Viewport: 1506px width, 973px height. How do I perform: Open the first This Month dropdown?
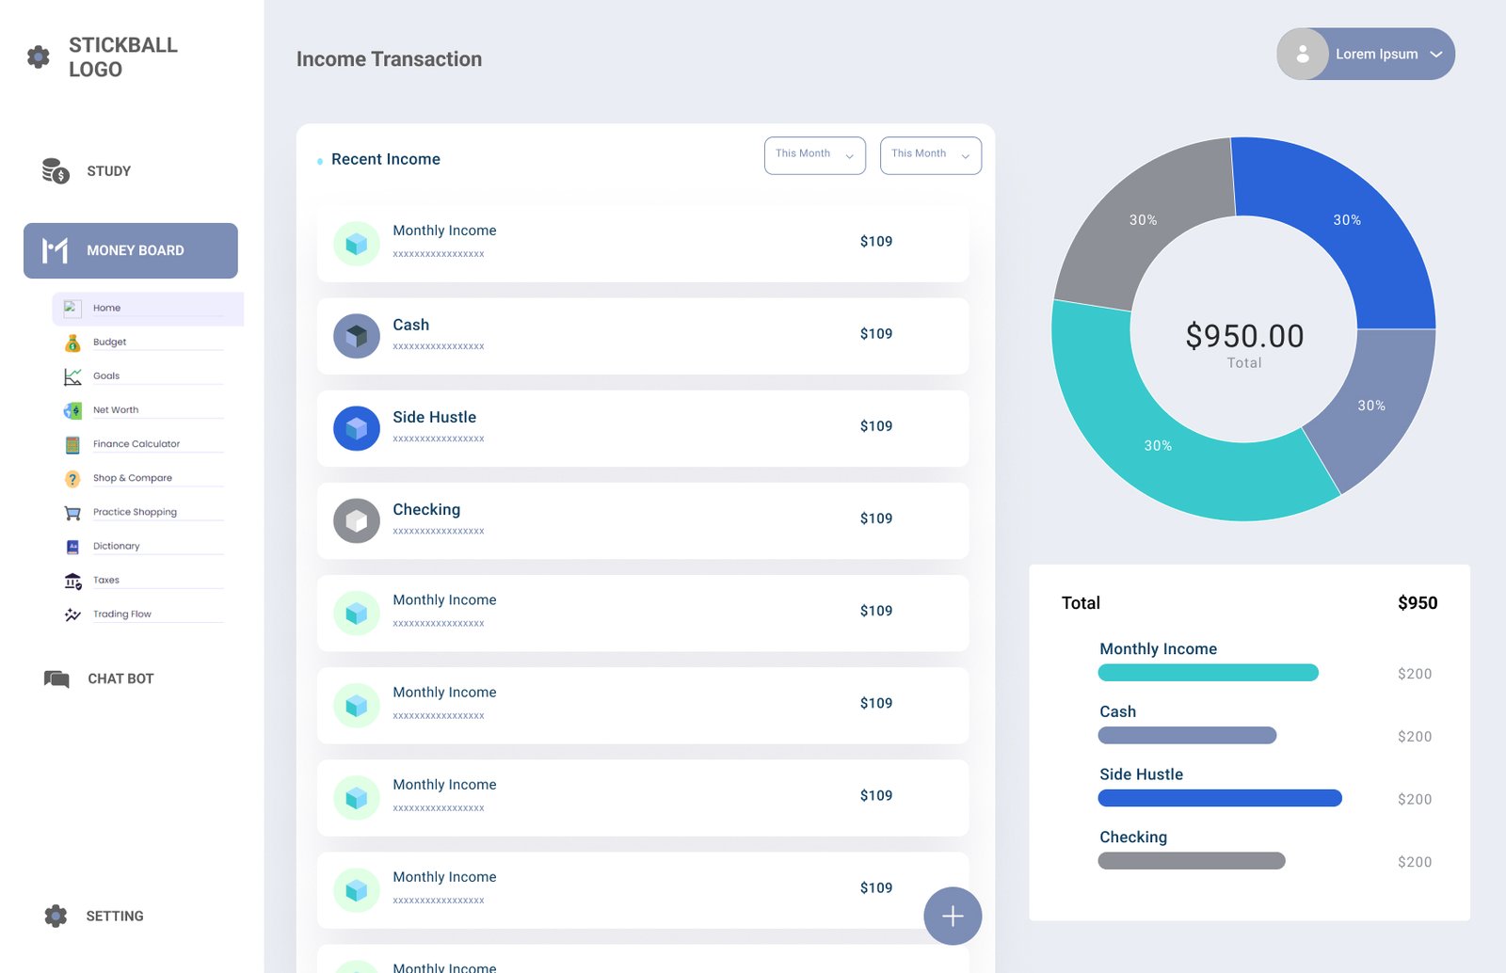[x=814, y=155]
